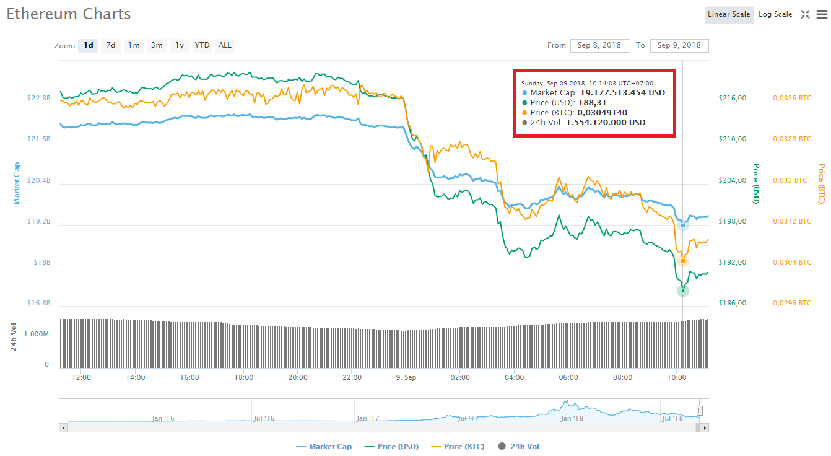Image resolution: width=831 pixels, height=456 pixels.
Task: Click navigator scrollbar left arrow
Action: [x=63, y=427]
